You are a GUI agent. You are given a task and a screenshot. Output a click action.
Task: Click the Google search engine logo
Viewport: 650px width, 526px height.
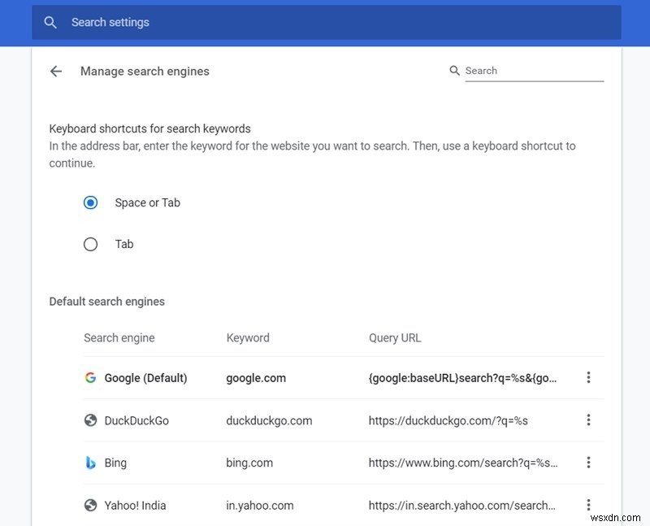(89, 377)
